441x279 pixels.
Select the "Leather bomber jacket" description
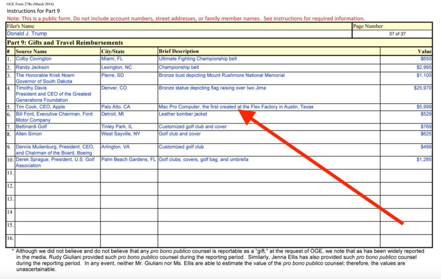pos(183,114)
